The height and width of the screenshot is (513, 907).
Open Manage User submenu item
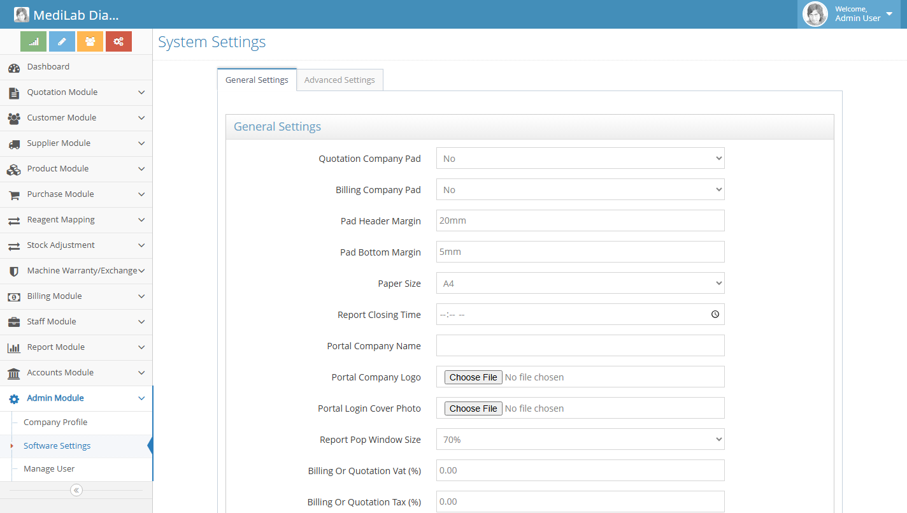(x=49, y=468)
